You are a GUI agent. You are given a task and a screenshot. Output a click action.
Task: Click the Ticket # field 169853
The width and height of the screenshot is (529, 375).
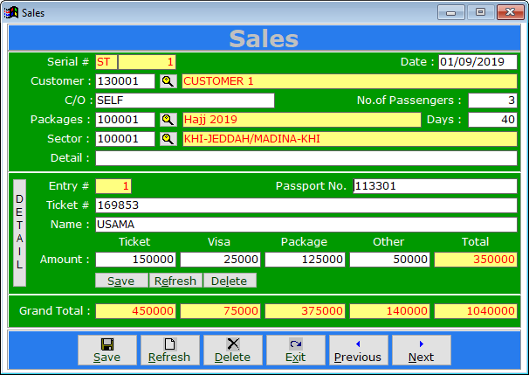[x=306, y=205]
